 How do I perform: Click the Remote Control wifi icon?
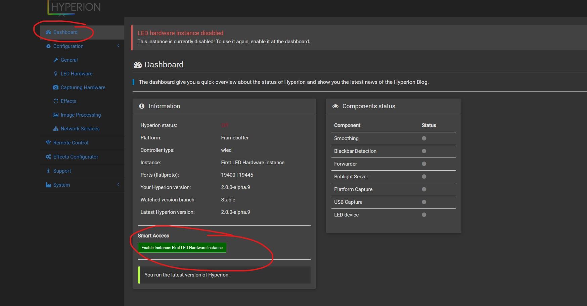pos(48,142)
